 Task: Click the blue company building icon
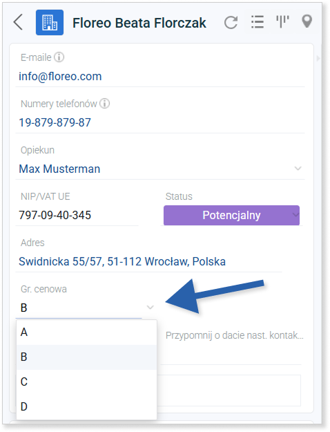(x=50, y=22)
